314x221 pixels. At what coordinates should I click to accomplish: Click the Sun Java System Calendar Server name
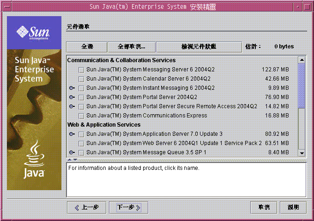point(148,79)
